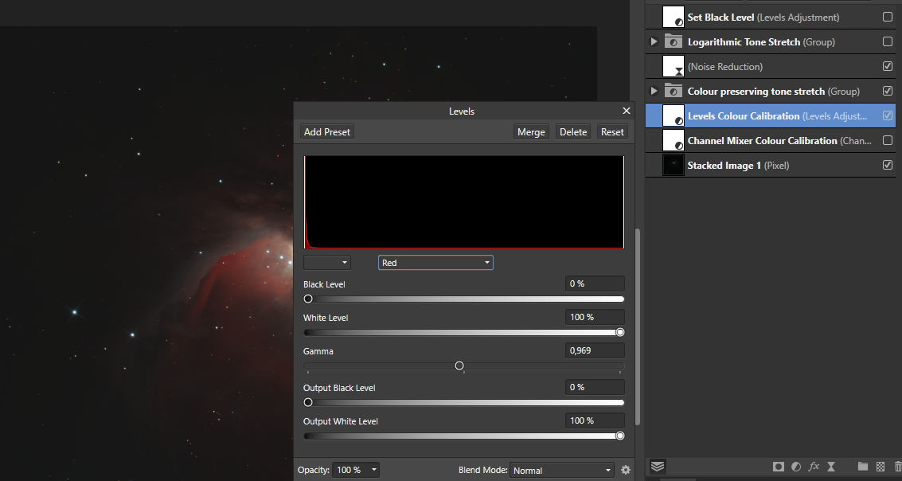
Task: Select the Stacked Image 1 layer name
Action: pyautogui.click(x=724, y=165)
